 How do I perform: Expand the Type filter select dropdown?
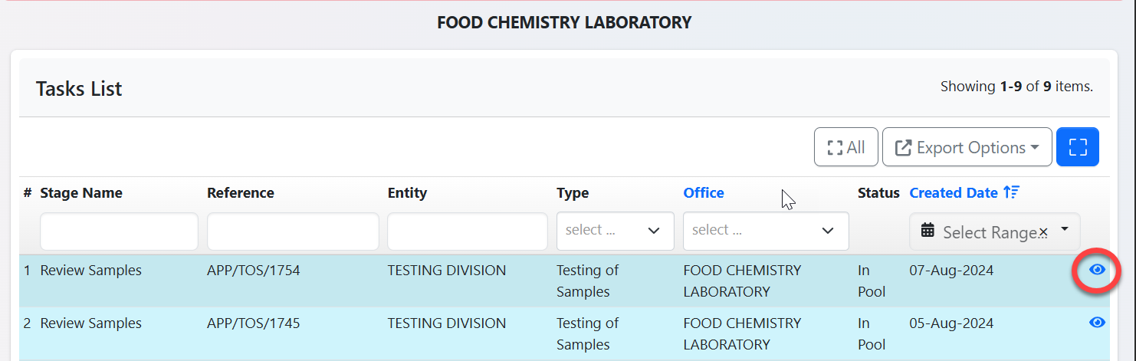click(615, 231)
